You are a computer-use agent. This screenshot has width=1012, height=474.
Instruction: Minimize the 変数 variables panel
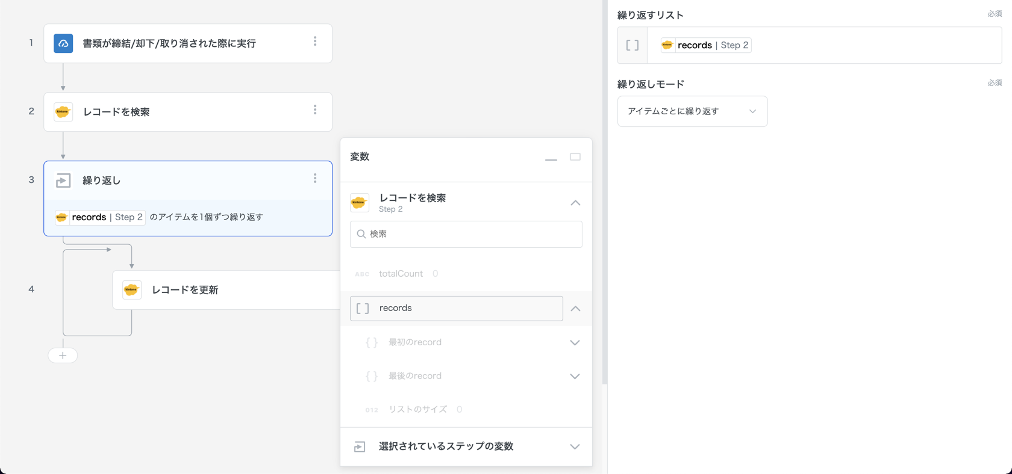pos(551,158)
